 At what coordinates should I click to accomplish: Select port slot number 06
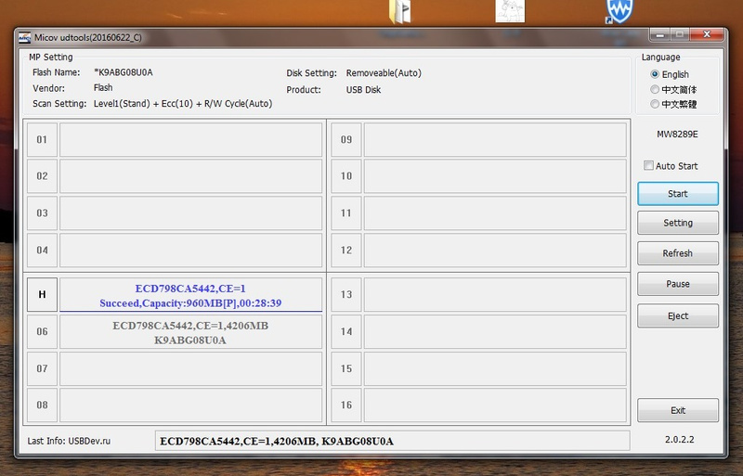click(x=42, y=331)
